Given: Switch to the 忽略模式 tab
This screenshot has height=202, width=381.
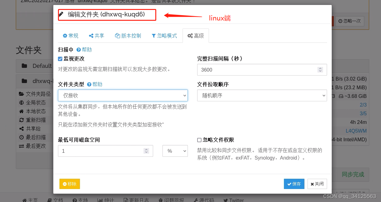Looking at the screenshot, I should (x=165, y=35).
